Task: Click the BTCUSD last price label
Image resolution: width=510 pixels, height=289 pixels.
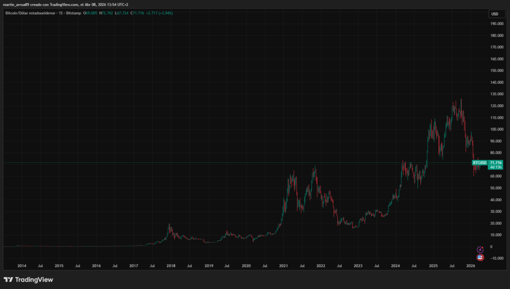Action: point(479,163)
